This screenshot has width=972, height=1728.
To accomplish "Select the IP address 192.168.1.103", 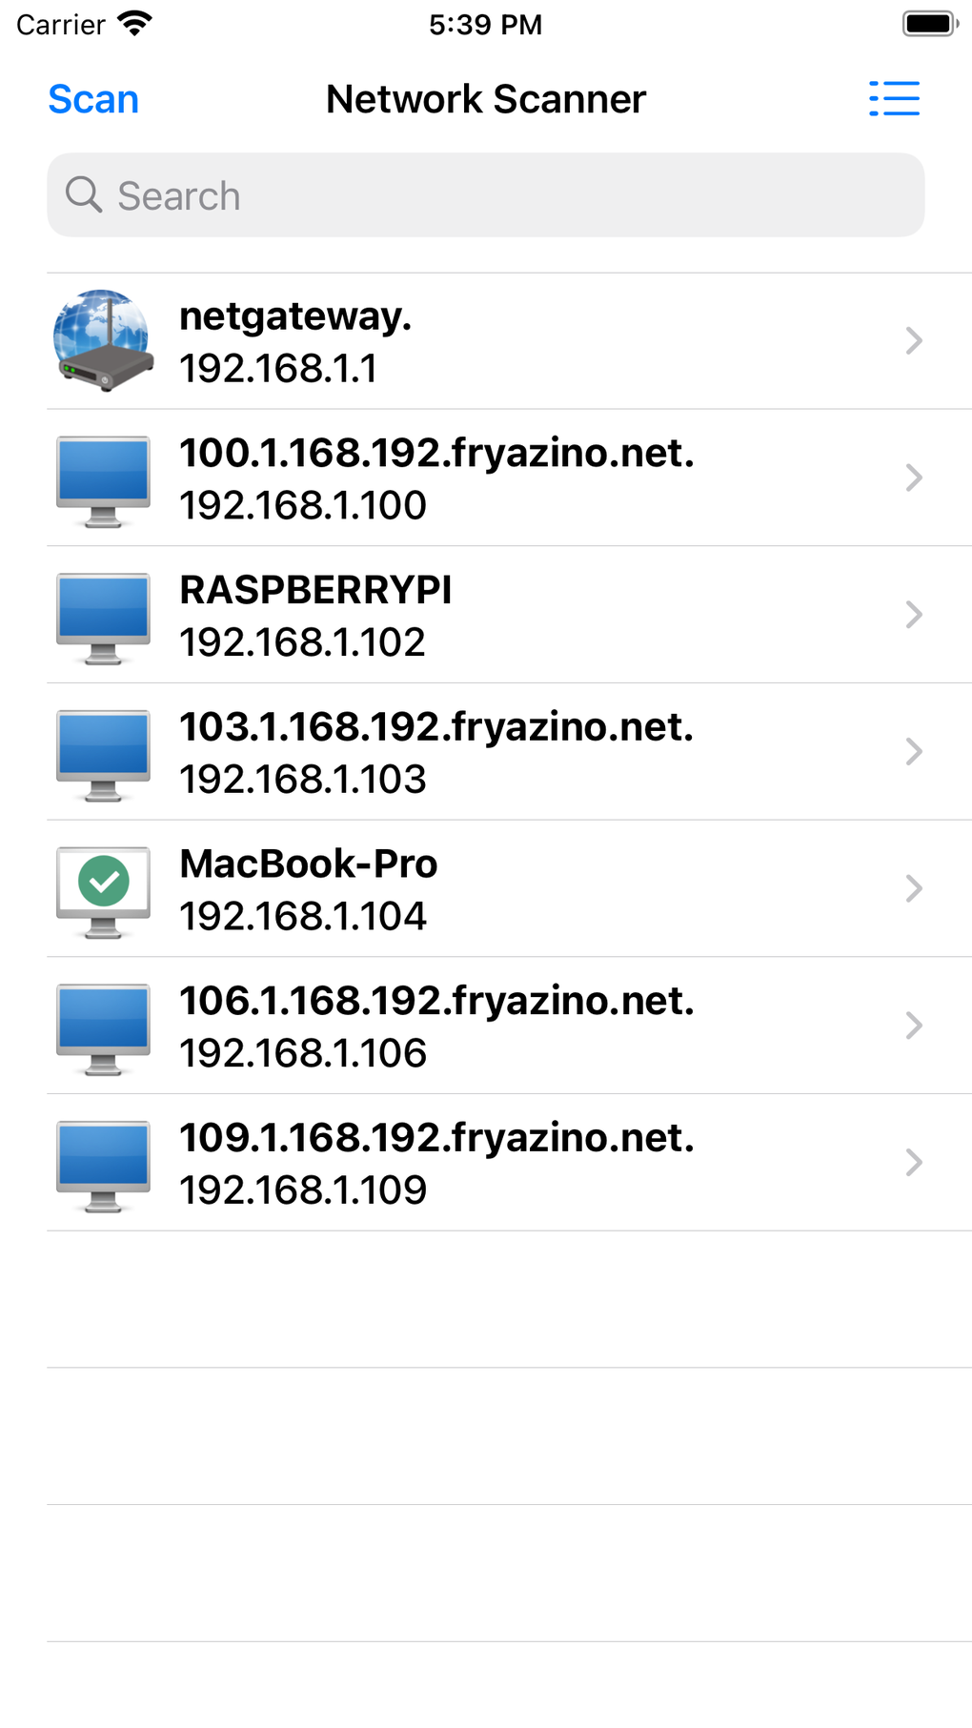I will (x=303, y=780).
